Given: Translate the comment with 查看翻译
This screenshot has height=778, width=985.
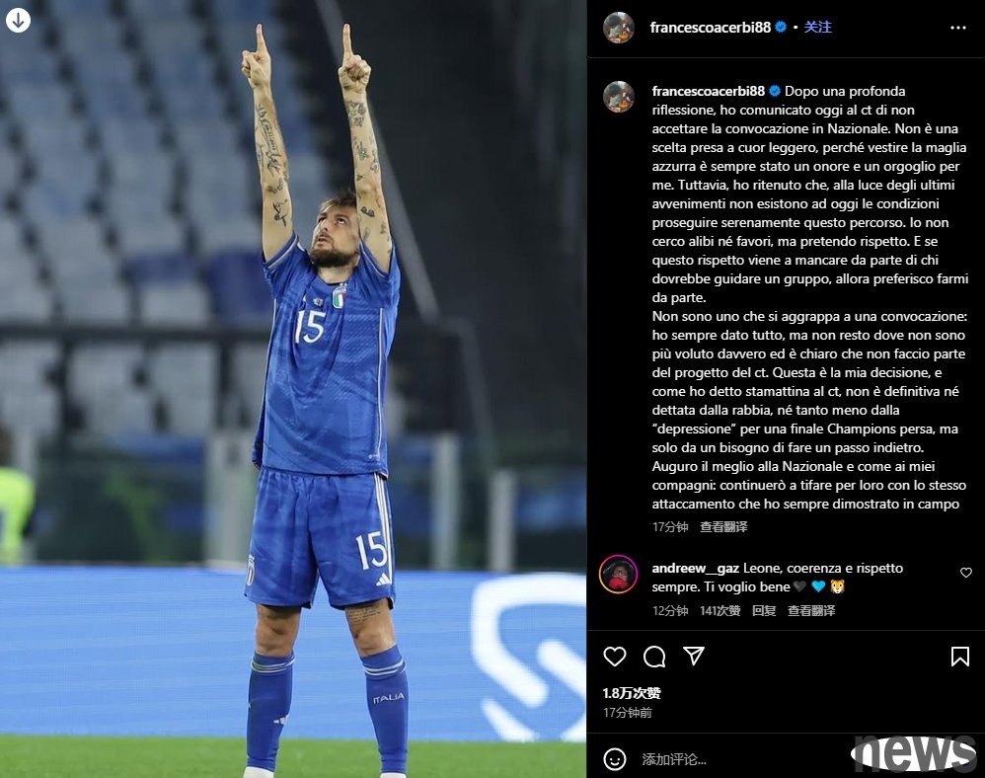Looking at the screenshot, I should [811, 611].
